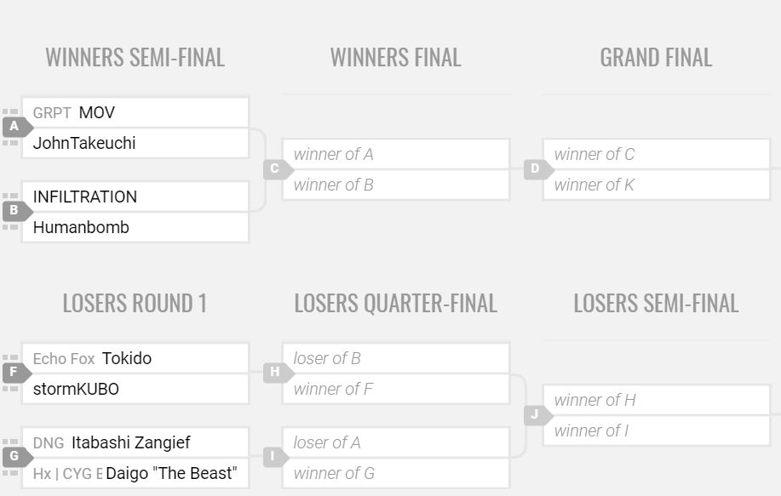Select JohnTakeuchi in Winners Semi-Final
Screen dimensions: 781x496
point(84,143)
